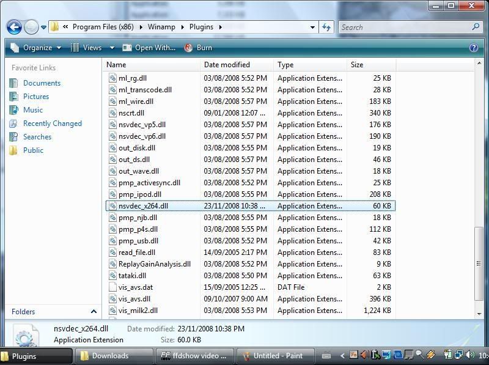This screenshot has width=489, height=365.
Task: Click scrollbar down arrow in file list
Action: (x=479, y=314)
